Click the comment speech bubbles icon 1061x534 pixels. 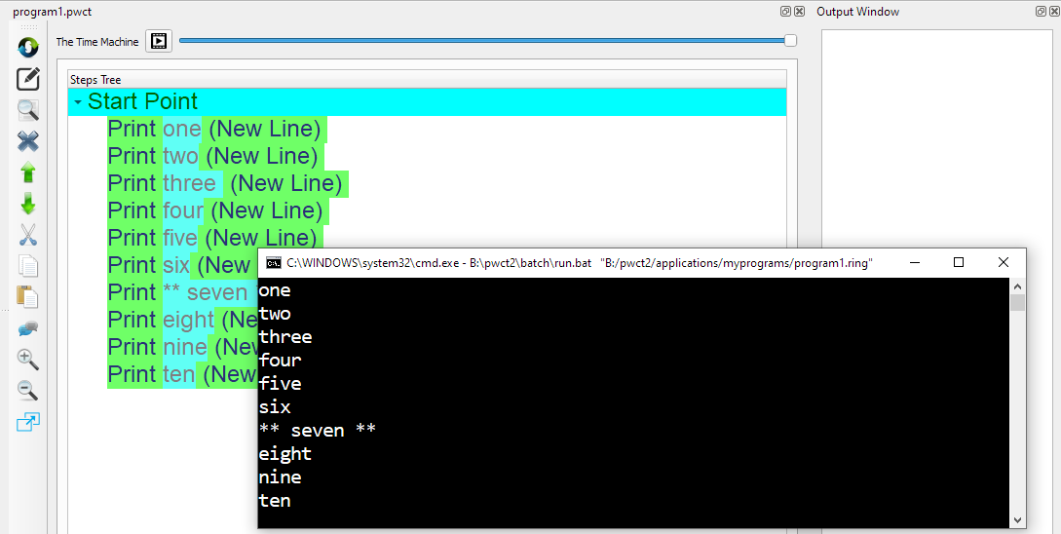pos(28,328)
